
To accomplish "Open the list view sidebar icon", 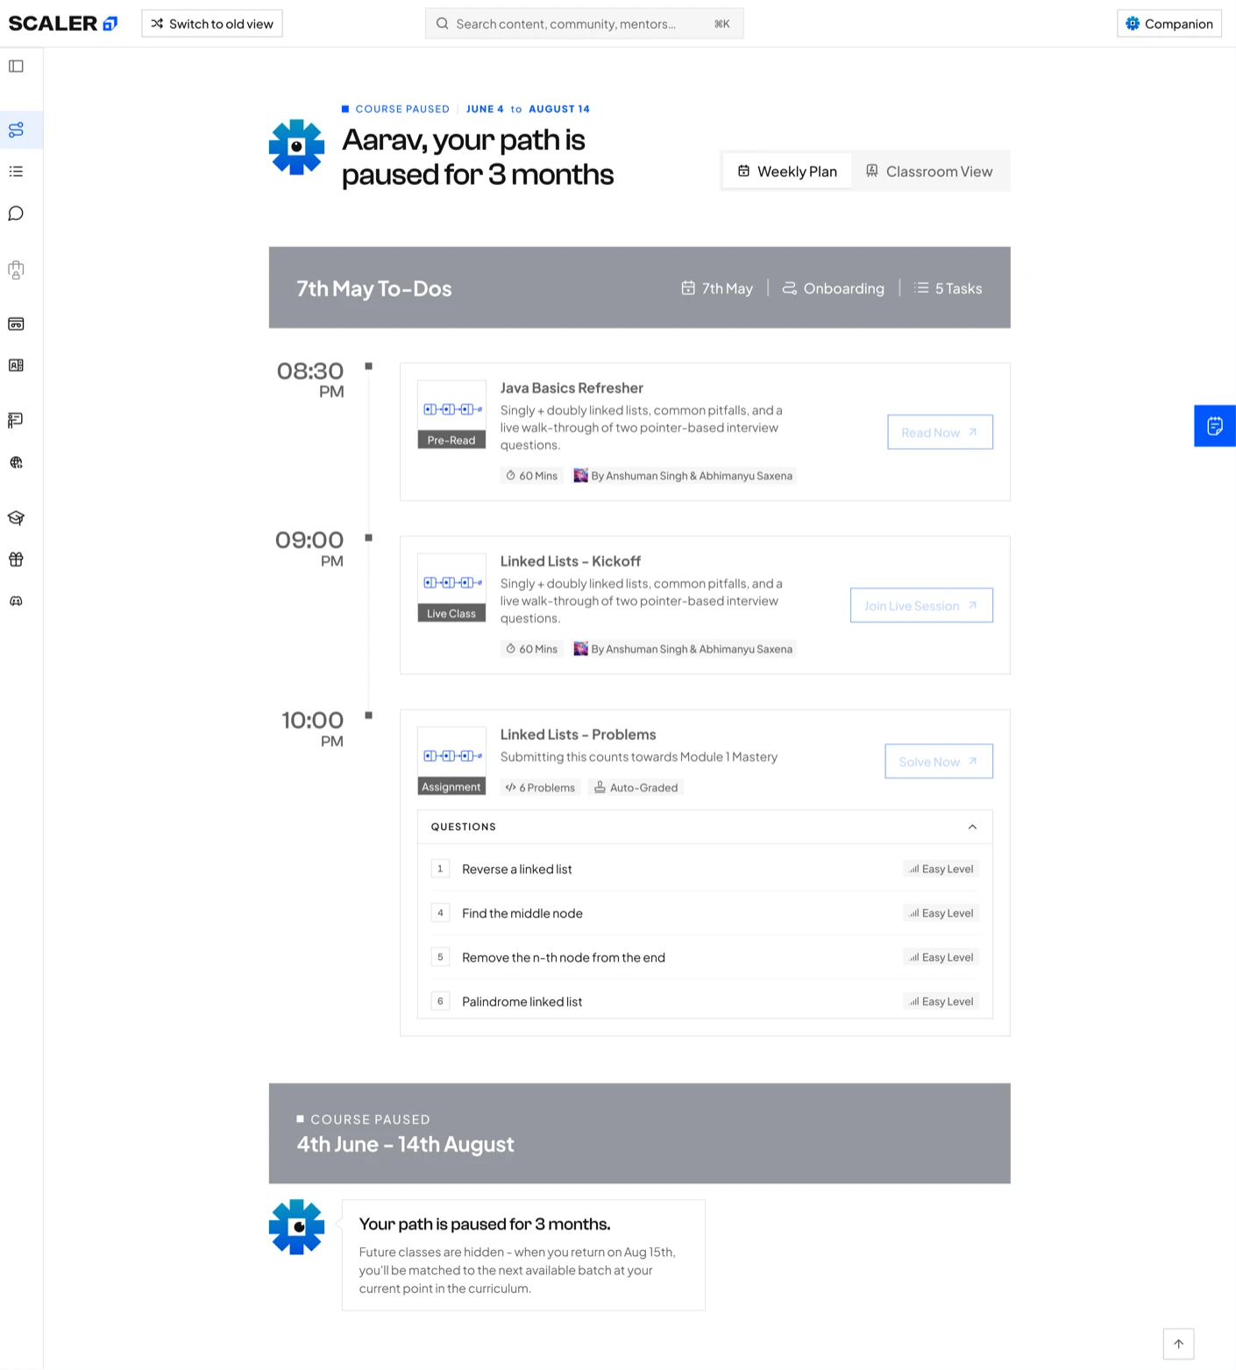I will click(x=16, y=171).
